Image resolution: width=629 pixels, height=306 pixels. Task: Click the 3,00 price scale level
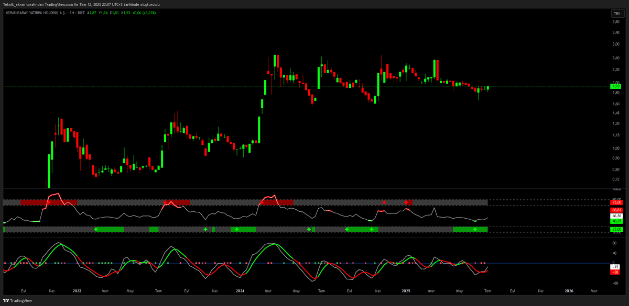tap(615, 44)
